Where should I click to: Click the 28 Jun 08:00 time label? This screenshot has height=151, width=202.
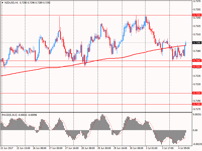(88, 148)
